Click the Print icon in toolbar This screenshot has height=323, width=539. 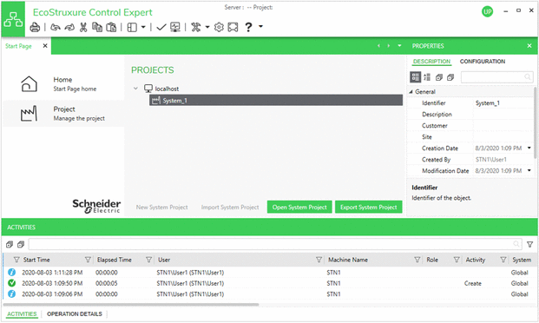point(35,27)
